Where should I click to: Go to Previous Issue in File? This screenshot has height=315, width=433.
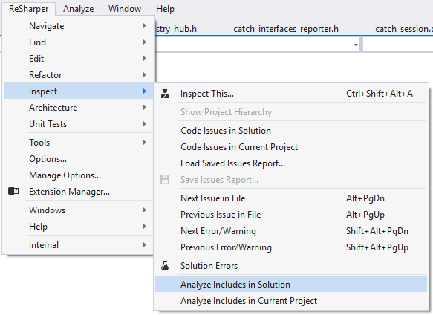point(291,215)
